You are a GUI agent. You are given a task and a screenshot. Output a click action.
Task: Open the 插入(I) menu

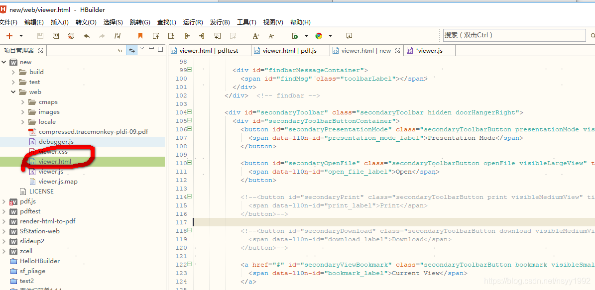pos(60,22)
